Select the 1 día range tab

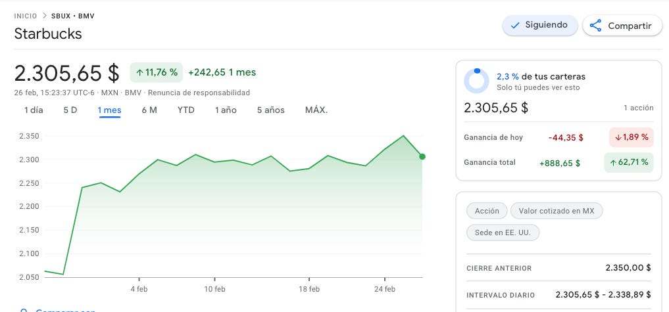click(x=34, y=110)
